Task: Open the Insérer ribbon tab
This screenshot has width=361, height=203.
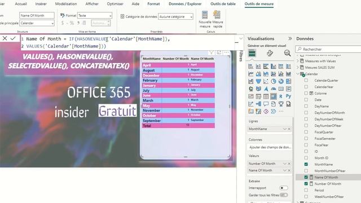Action: [41, 4]
